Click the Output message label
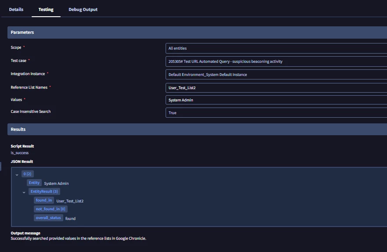Image resolution: width=387 pixels, height=252 pixels. (25, 233)
